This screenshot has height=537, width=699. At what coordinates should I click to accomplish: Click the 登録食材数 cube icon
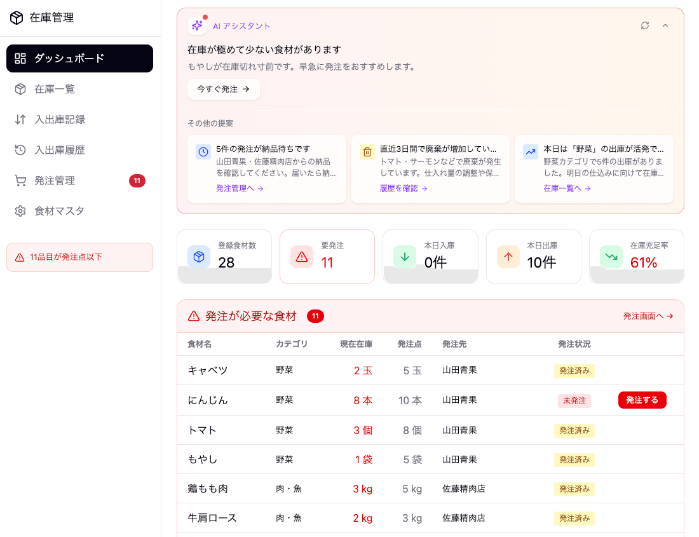pos(199,257)
